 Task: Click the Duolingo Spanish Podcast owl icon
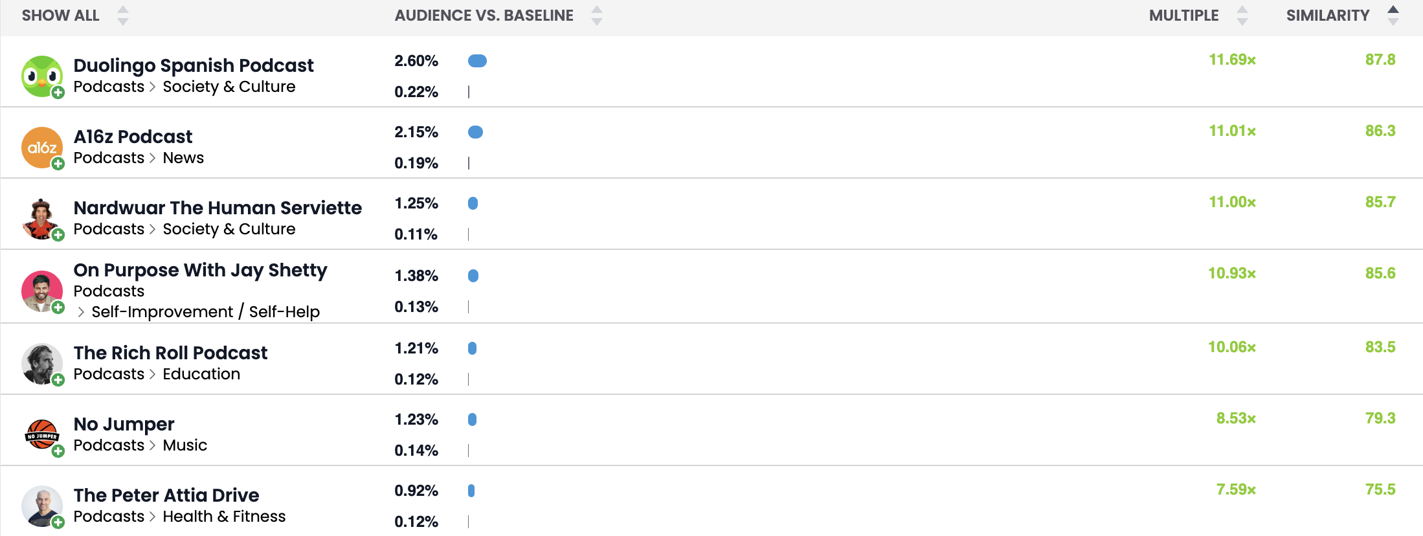point(41,76)
